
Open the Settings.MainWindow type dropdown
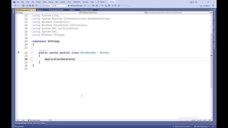113,13
